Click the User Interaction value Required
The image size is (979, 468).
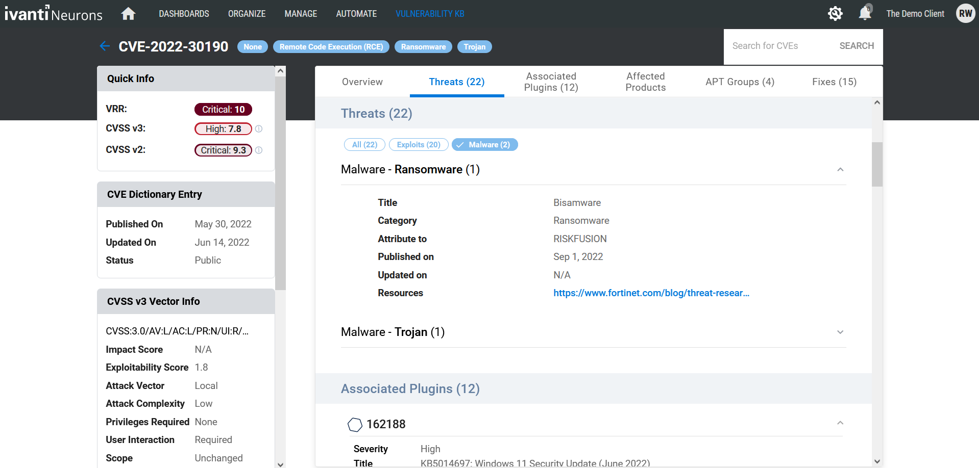click(x=213, y=440)
